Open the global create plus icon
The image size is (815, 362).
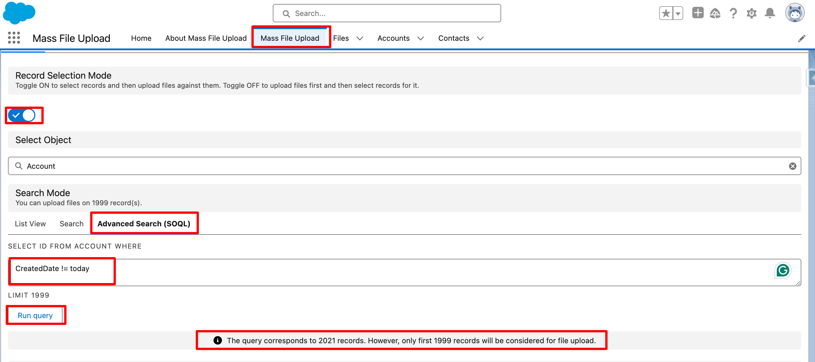pos(698,13)
